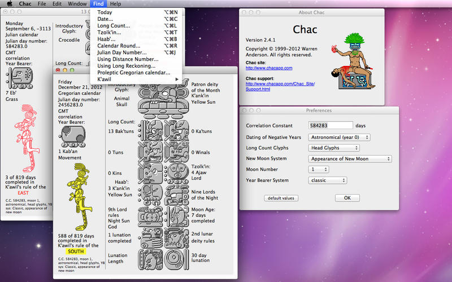Click the red K'awil EAST figure
The image size is (452, 282).
(27, 138)
